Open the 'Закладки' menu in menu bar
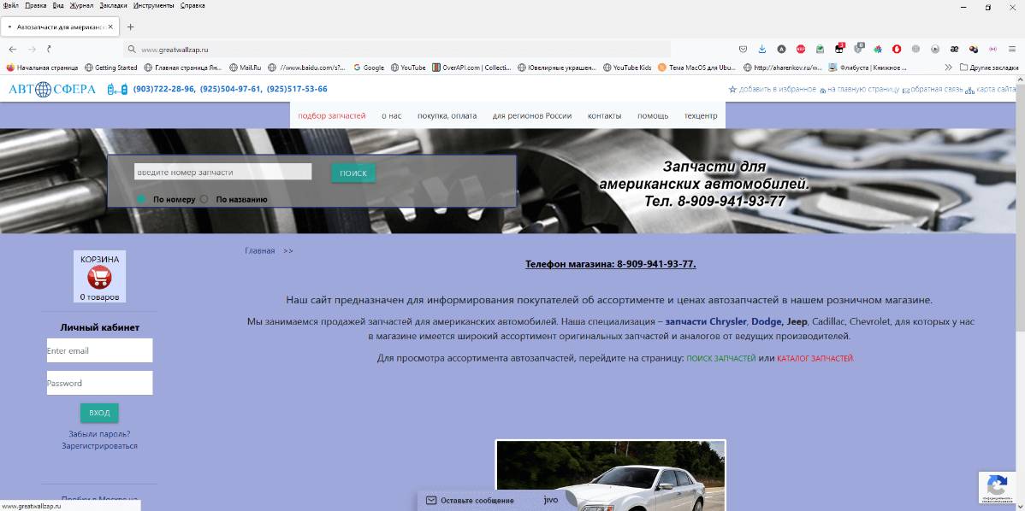This screenshot has width=1025, height=511. pos(113,5)
